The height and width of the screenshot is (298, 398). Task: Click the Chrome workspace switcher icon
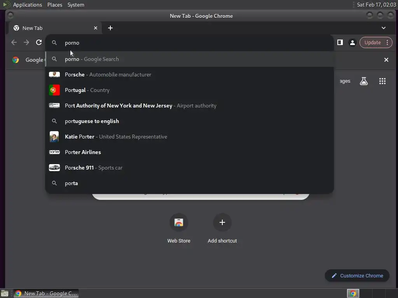[x=353, y=293]
